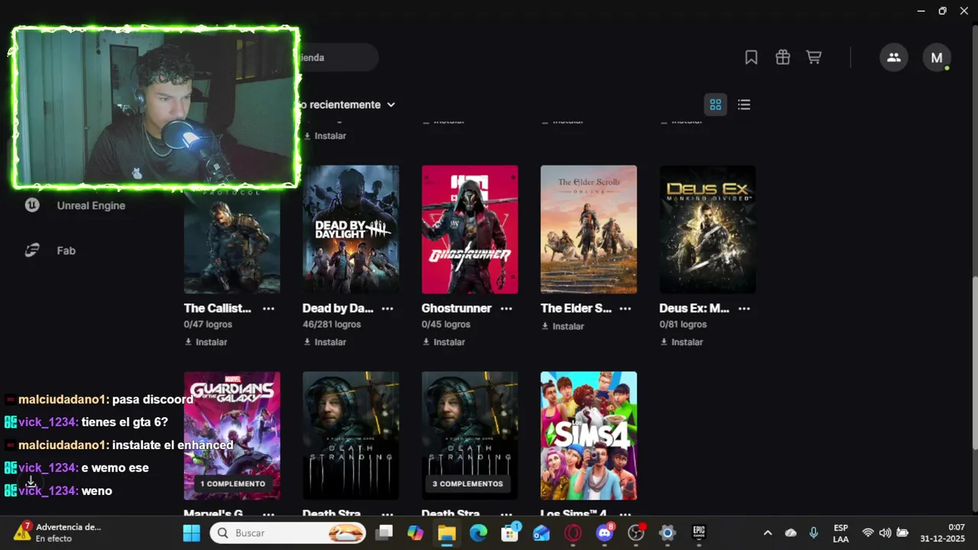
Task: Open OBS Studio from the taskbar
Action: [x=636, y=532]
